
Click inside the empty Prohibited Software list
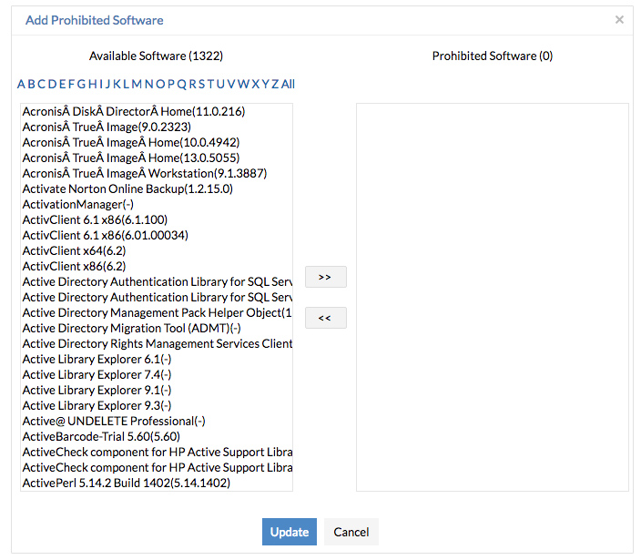(493, 297)
